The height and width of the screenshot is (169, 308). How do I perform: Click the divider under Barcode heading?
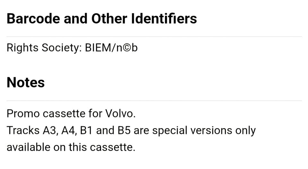coord(154,37)
